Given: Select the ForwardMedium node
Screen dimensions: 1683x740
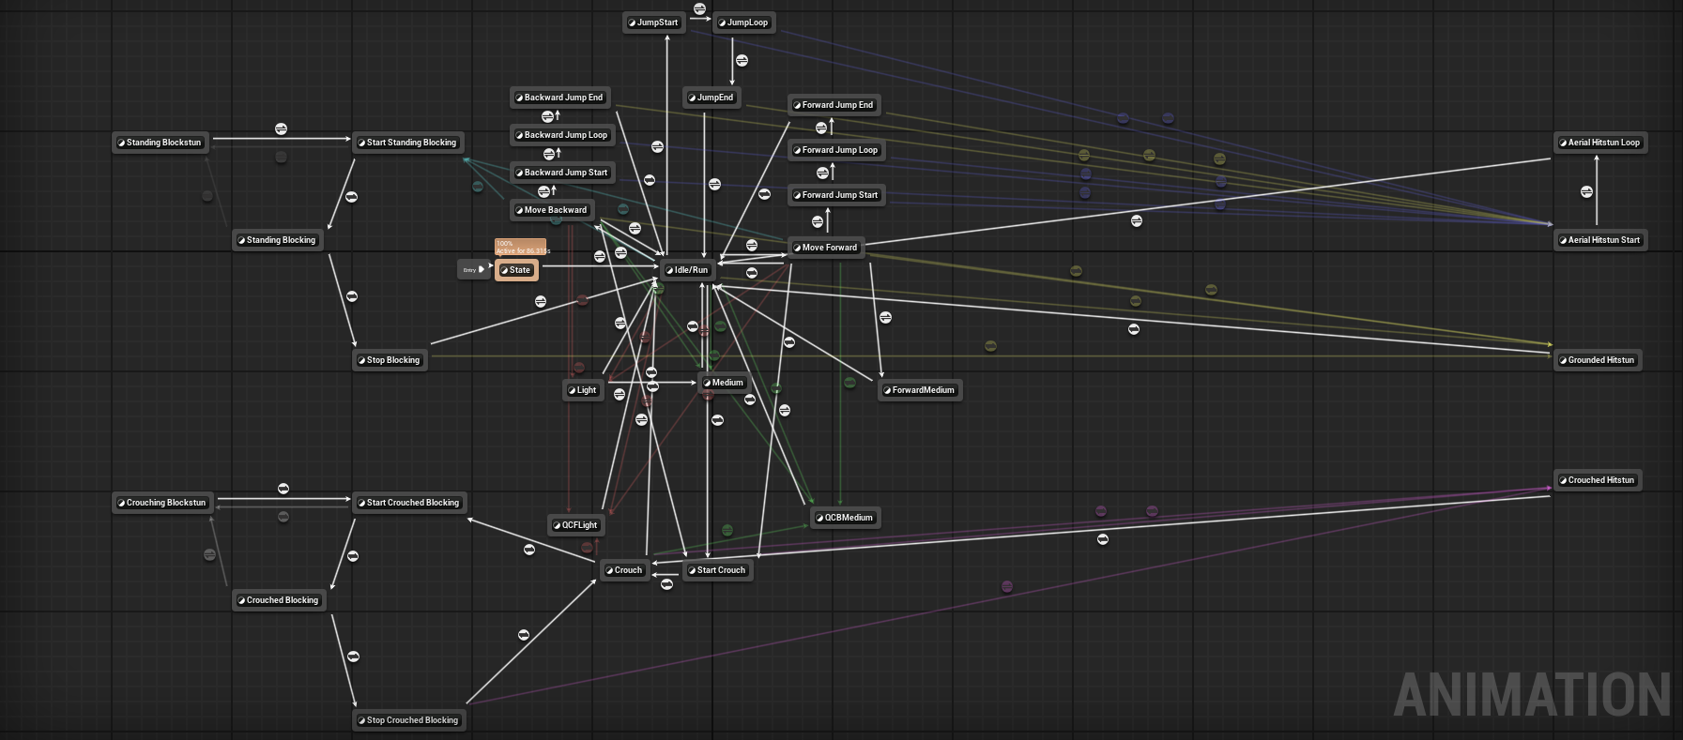Looking at the screenshot, I should tap(919, 390).
